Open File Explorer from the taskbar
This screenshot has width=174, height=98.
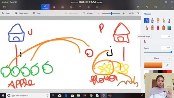[x=79, y=96]
